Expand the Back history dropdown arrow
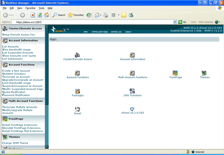 pyautogui.click(x=16, y=15)
